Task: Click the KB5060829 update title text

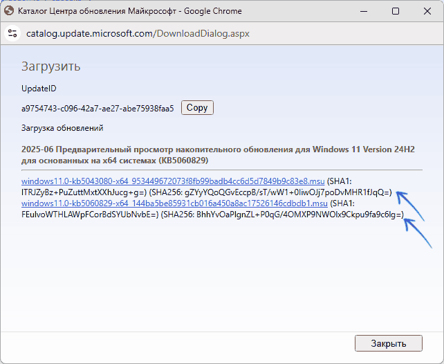Action: tap(218, 155)
